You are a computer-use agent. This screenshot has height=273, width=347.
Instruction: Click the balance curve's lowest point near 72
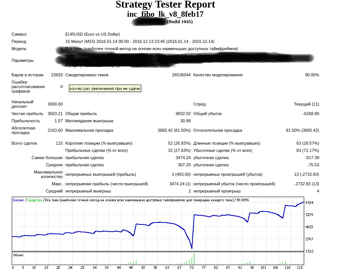point(192,248)
